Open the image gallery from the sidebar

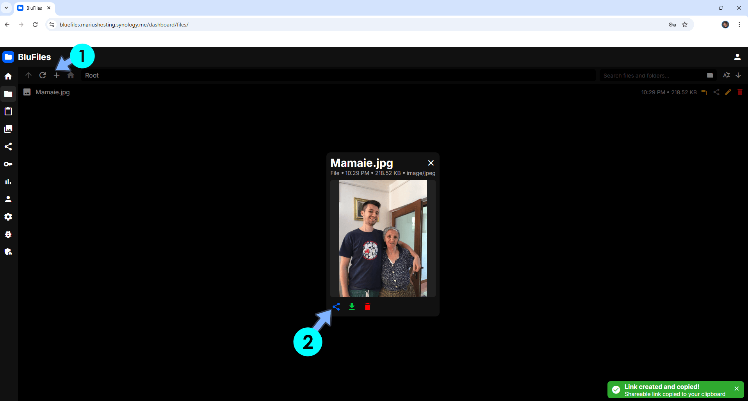[x=8, y=129]
